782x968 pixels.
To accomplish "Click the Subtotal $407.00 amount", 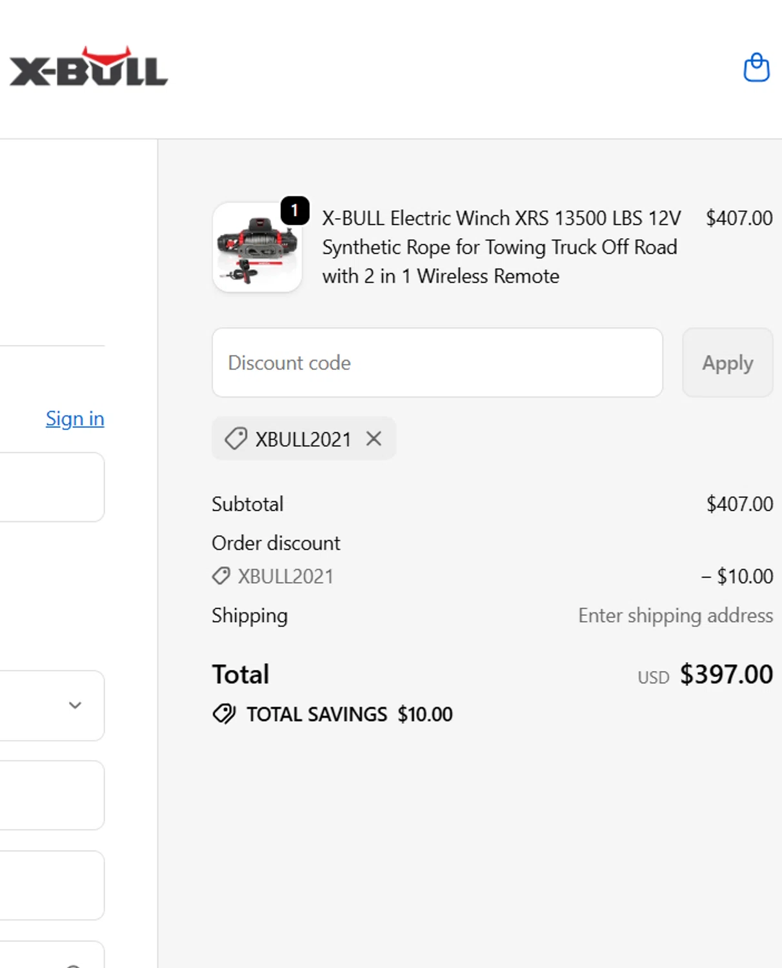I will (739, 504).
